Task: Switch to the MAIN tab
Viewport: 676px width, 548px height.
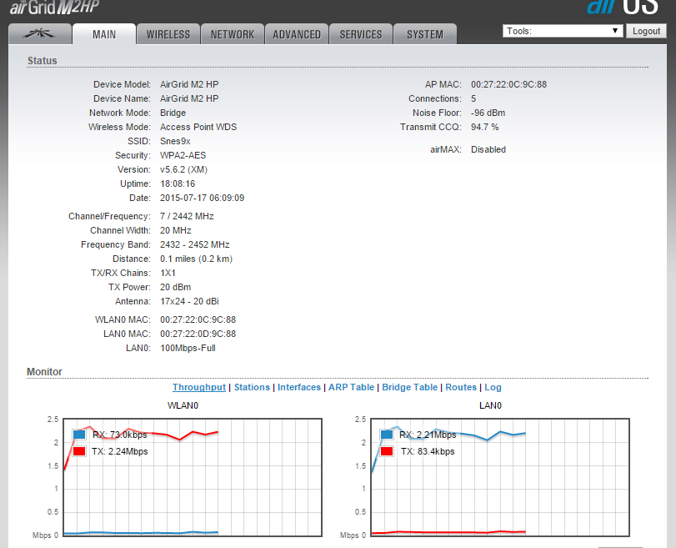Action: click(x=104, y=34)
